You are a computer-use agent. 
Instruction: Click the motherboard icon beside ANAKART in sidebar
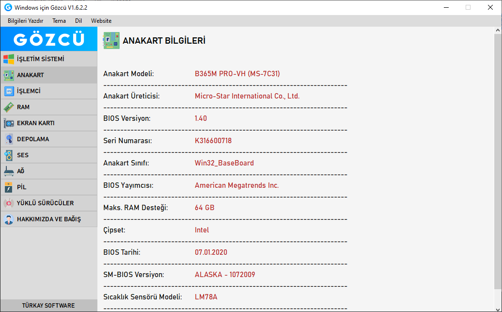click(9, 75)
